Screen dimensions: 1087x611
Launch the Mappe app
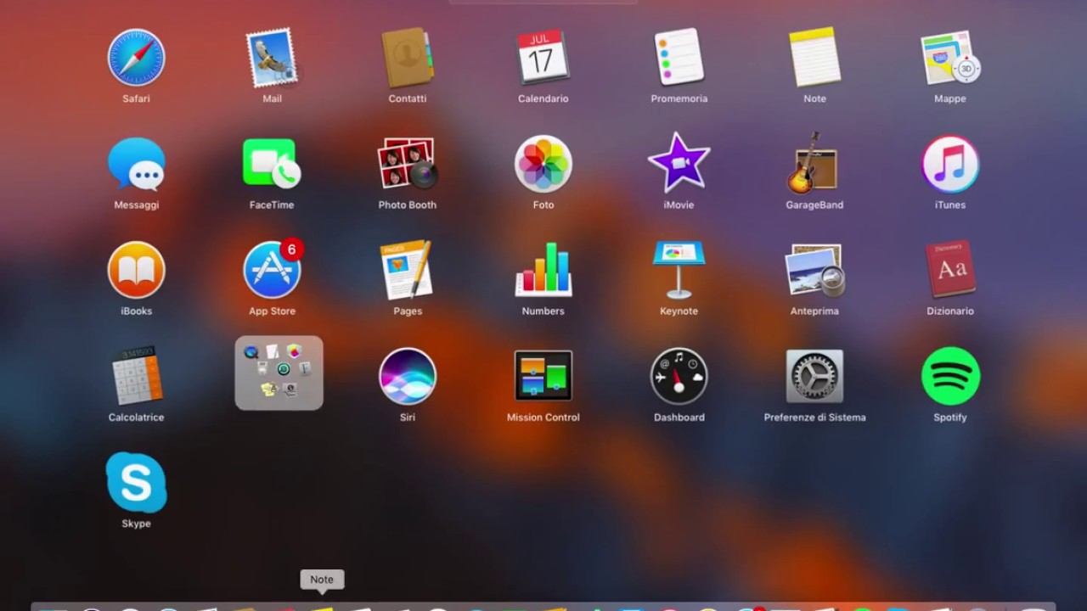coord(950,58)
